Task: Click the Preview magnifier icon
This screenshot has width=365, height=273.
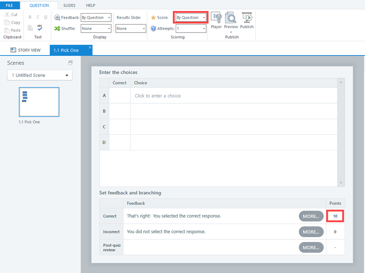Action: [x=231, y=18]
